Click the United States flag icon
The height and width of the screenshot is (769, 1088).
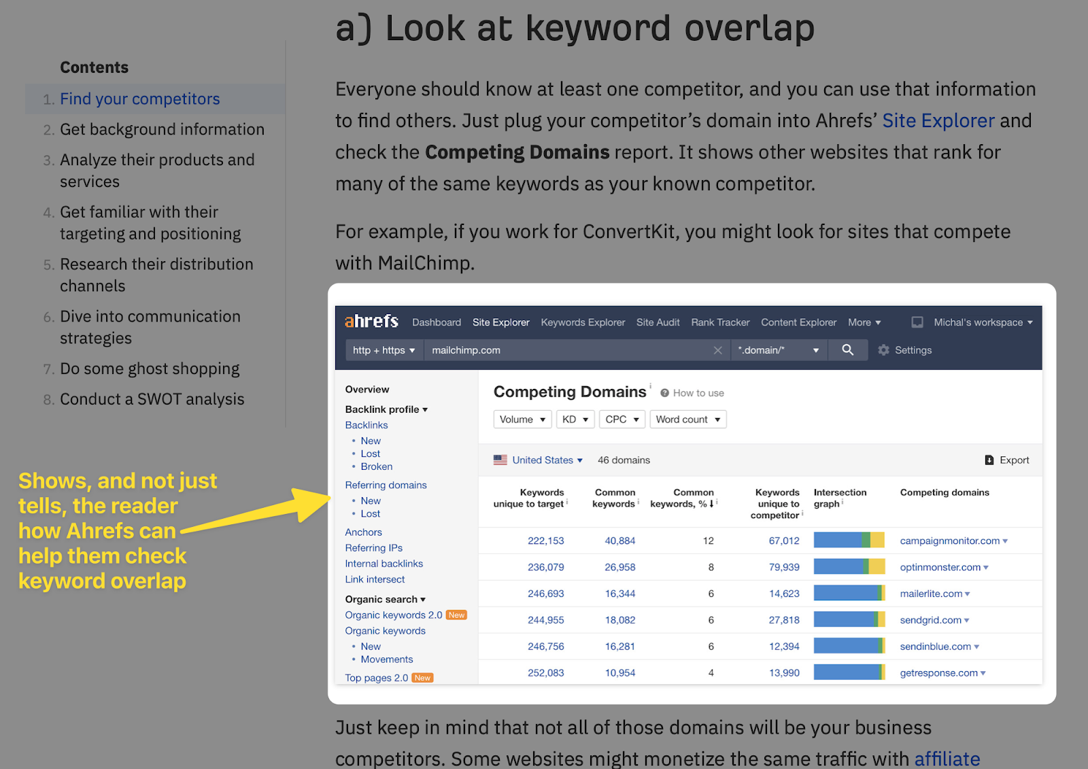click(500, 460)
